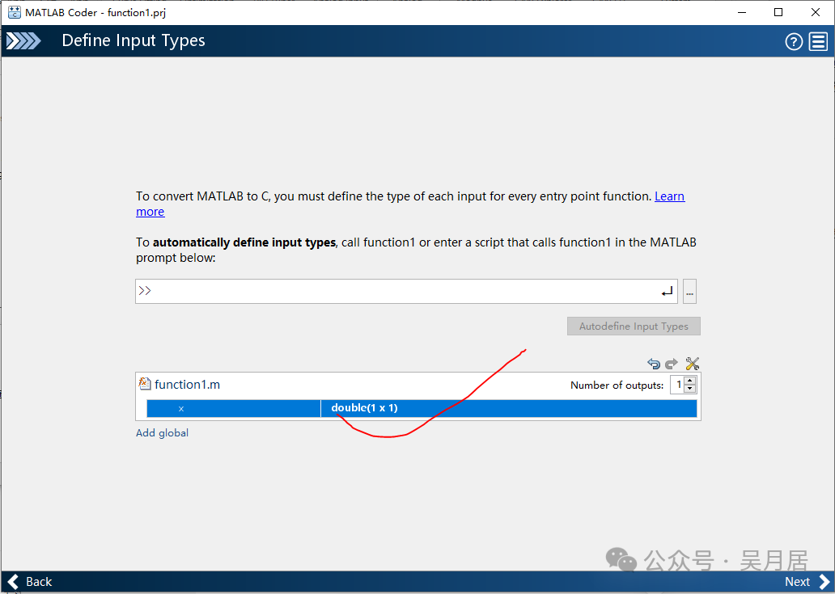Viewport: 835px width, 594px height.
Task: Close the MATLAB Coder window
Action: click(816, 12)
